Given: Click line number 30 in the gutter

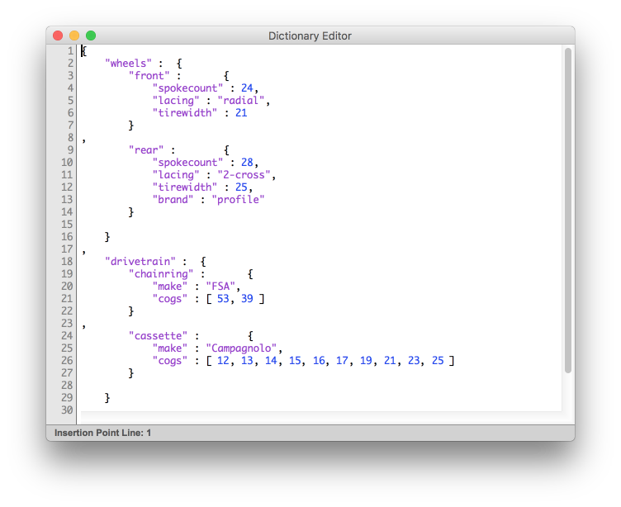Looking at the screenshot, I should (67, 410).
